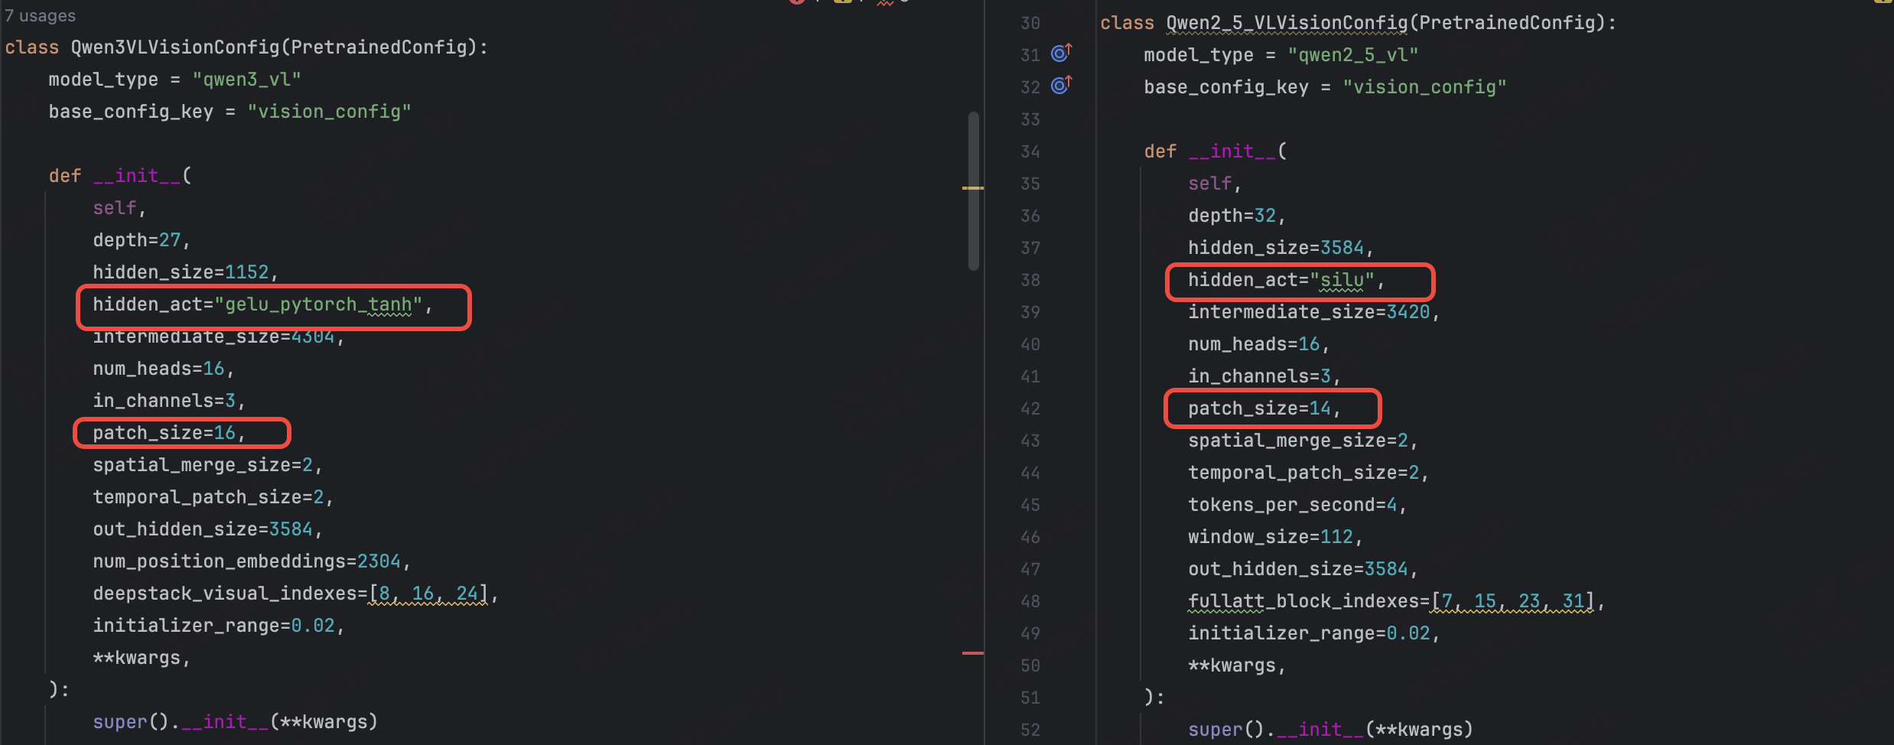Click line number 52 in the gutter

click(x=1030, y=730)
